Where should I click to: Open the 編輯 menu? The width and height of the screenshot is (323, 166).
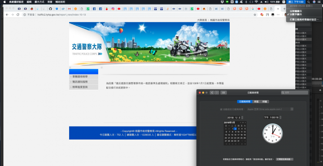29,2
